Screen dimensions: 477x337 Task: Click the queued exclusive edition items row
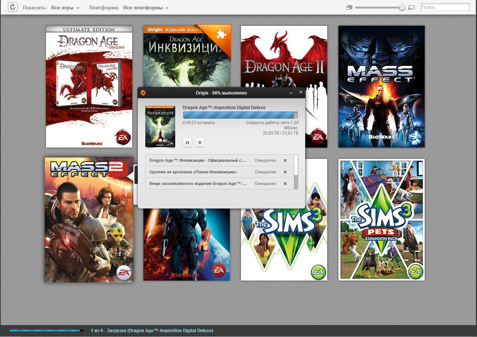[x=220, y=183]
